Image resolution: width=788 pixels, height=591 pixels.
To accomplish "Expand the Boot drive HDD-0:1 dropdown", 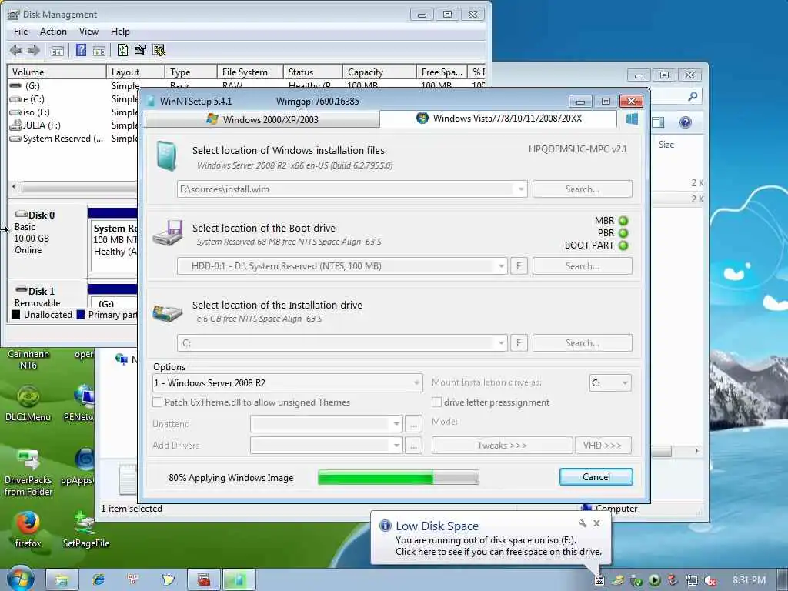I will 501,266.
